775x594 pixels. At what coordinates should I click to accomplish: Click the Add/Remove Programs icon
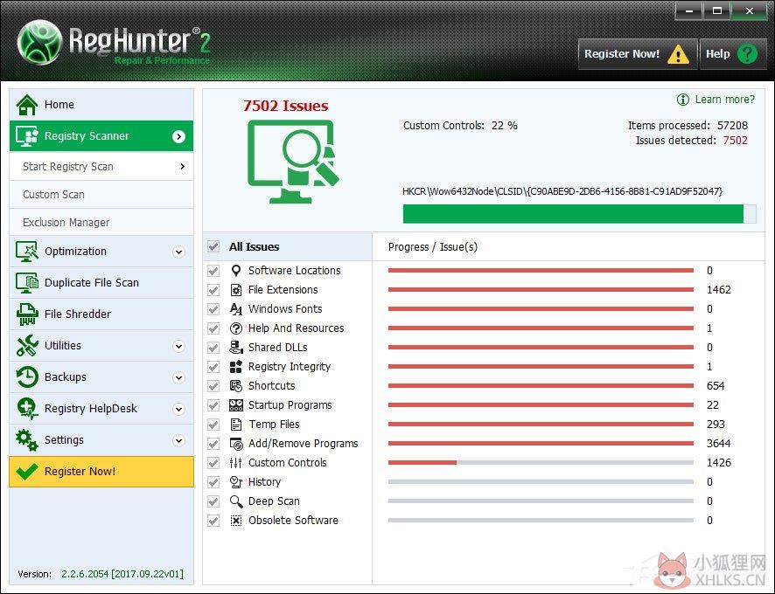coord(236,444)
